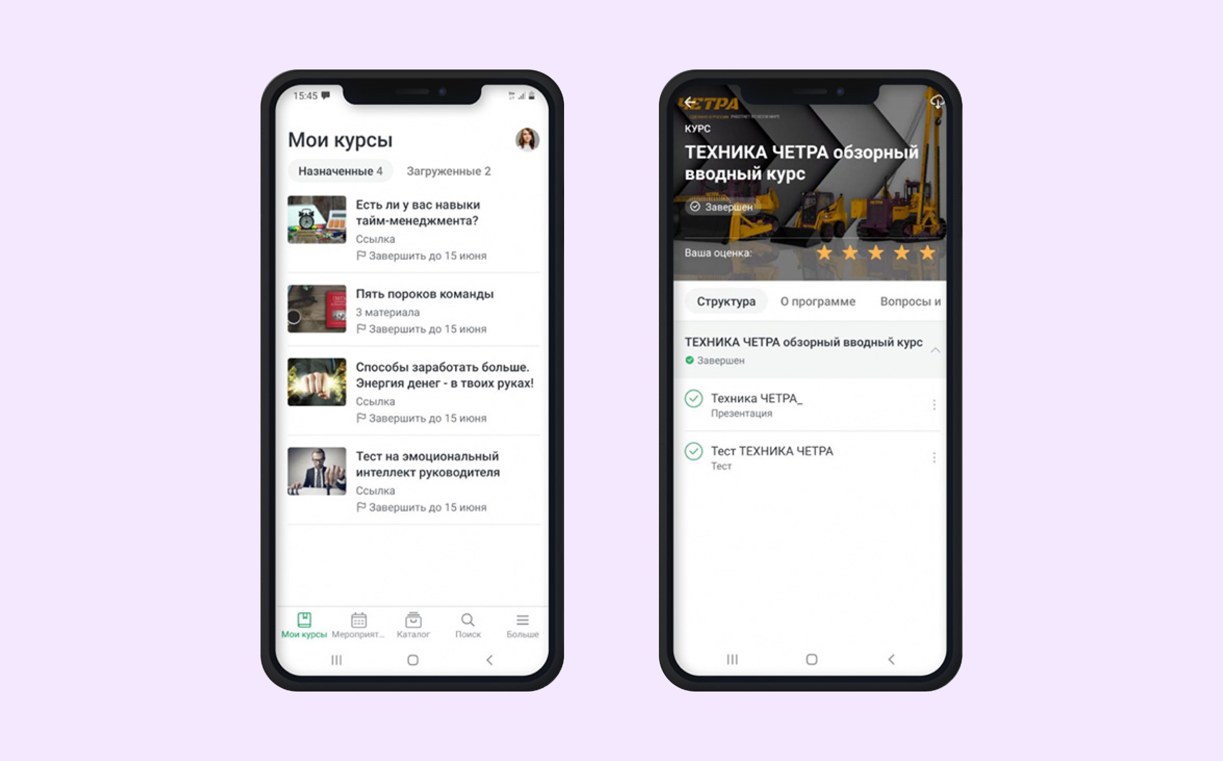
Task: Open options for Техника ЧЕТРА_ presentation
Action: click(x=932, y=405)
